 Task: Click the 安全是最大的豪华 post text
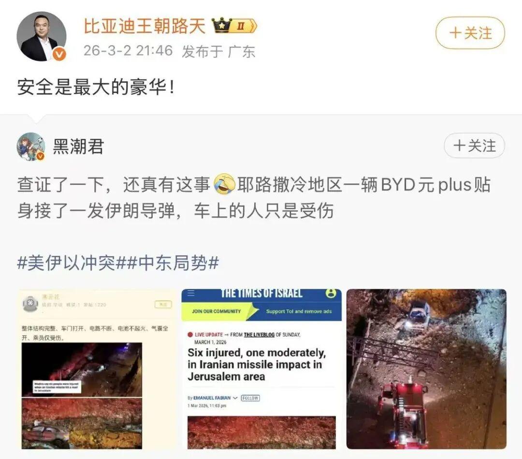tap(96, 87)
